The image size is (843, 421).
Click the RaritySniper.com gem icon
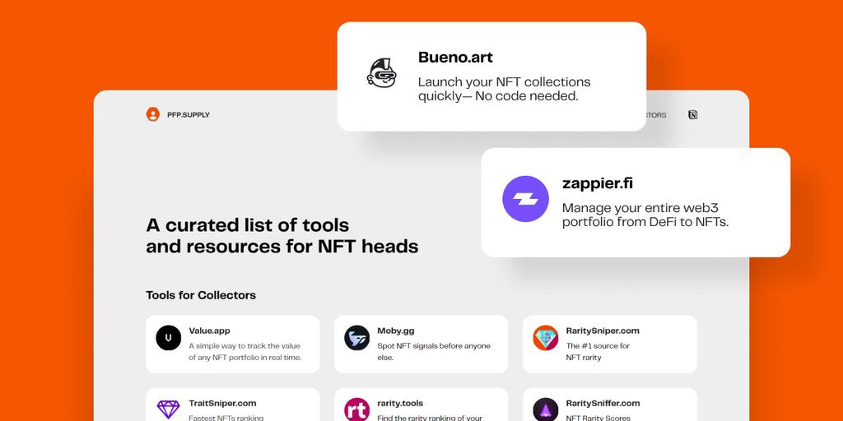point(546,338)
